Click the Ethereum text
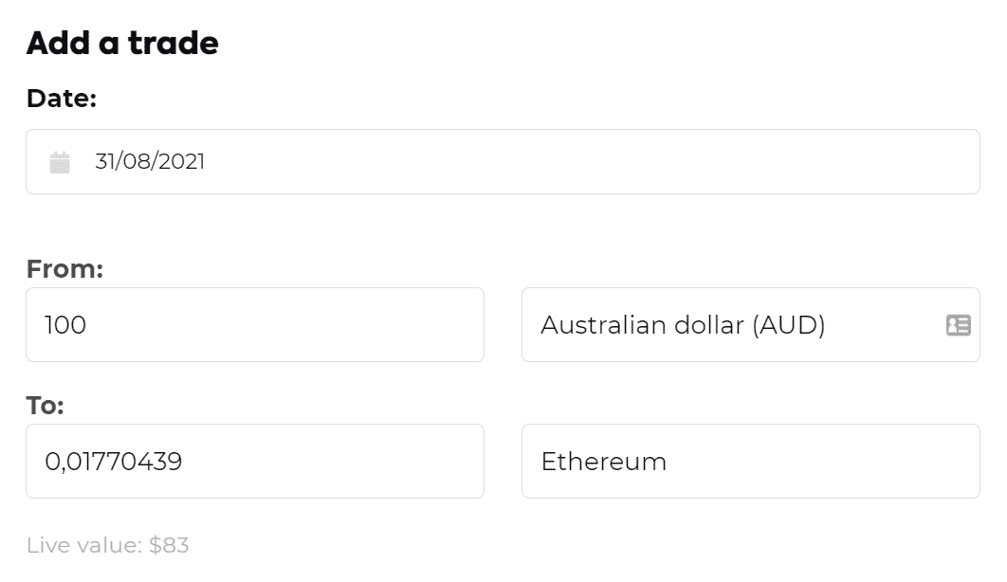 pyautogui.click(x=603, y=462)
